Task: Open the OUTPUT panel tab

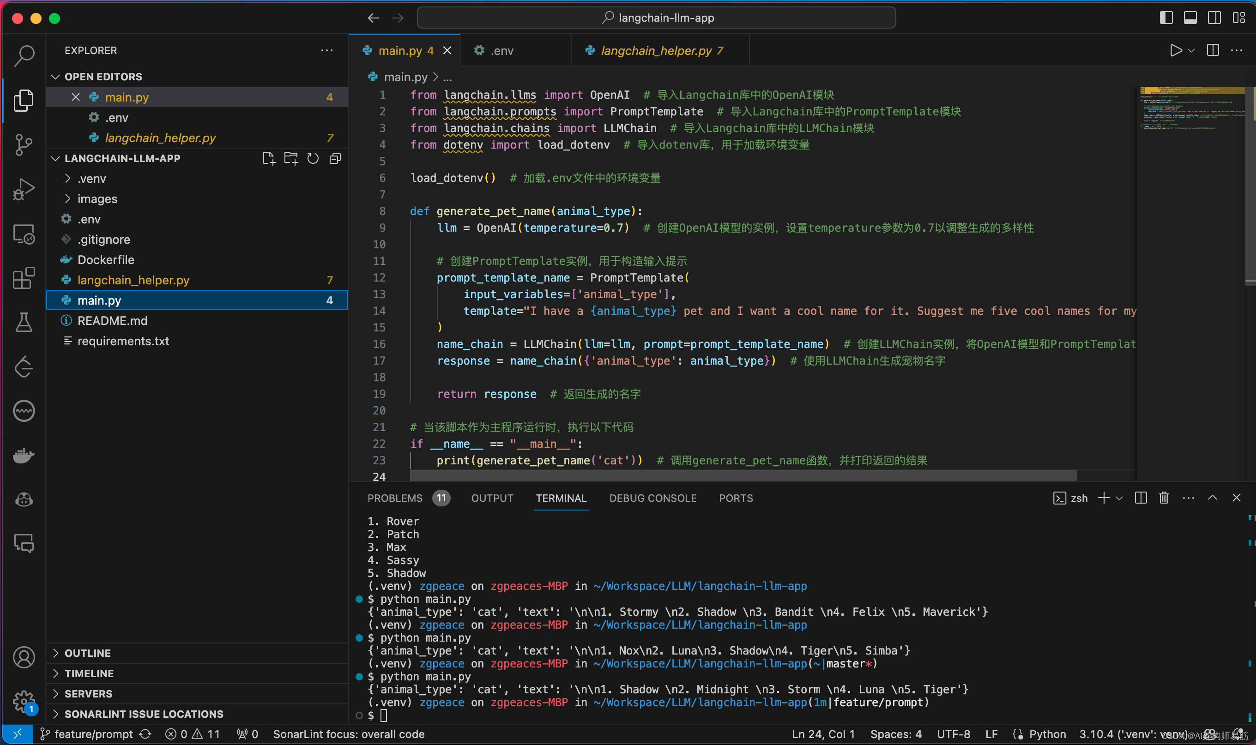Action: pos(492,498)
